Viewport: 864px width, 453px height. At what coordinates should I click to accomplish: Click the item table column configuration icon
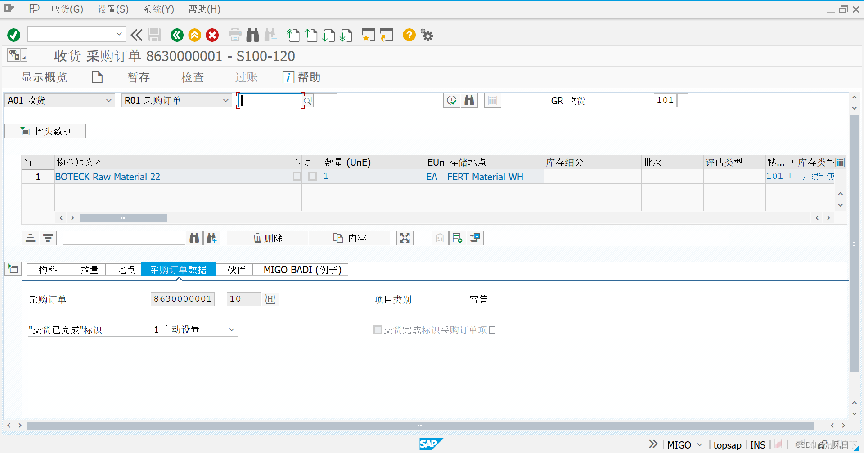(840, 163)
